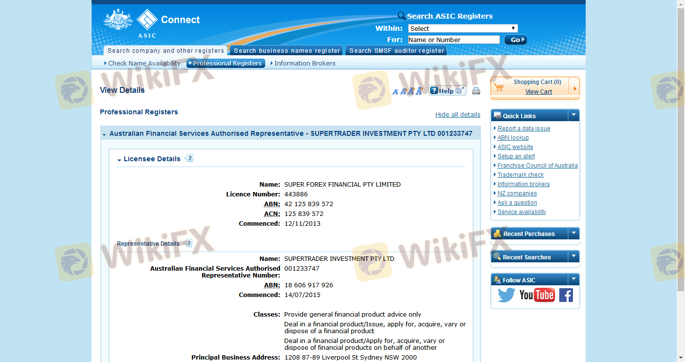This screenshot has height=362, width=685.
Task: Click the help icon beside Licensee Details
Action: (x=189, y=158)
